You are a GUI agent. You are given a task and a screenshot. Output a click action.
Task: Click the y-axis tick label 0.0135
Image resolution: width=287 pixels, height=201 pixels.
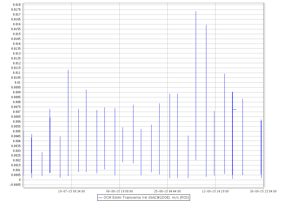click(16, 49)
